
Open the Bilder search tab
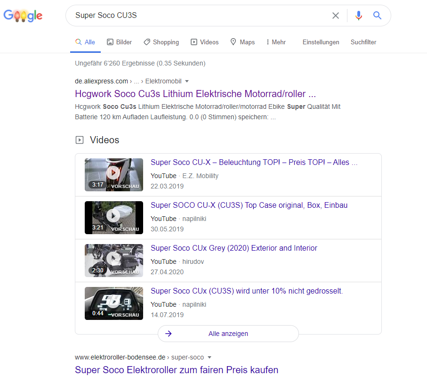click(x=119, y=42)
